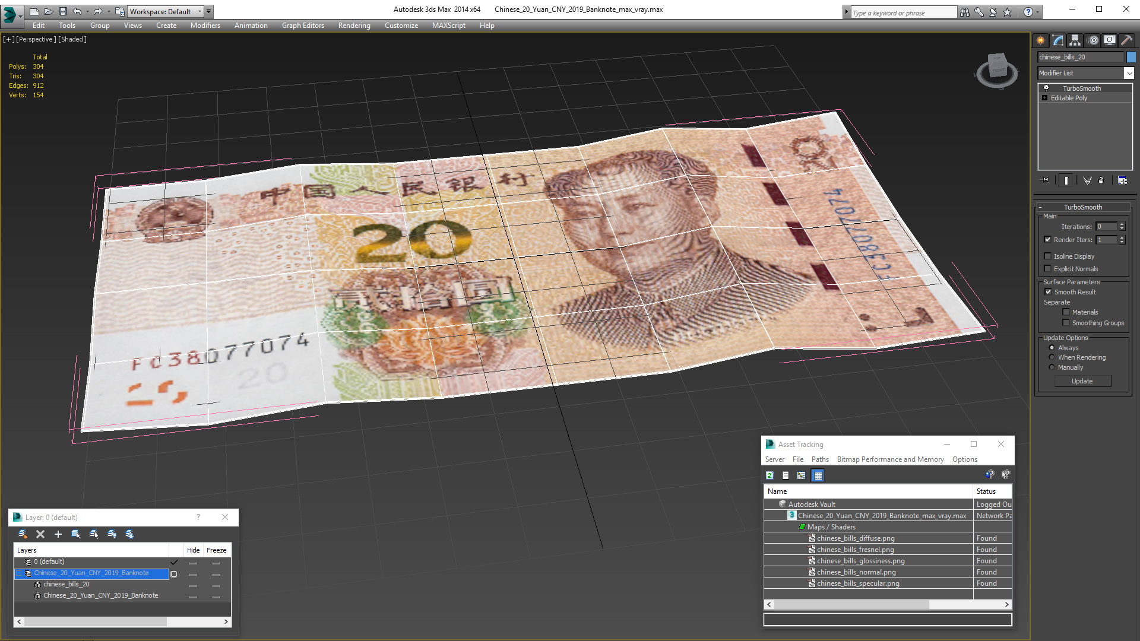Open Asset Tracking Paths menu
This screenshot has width=1140, height=641.
point(820,459)
